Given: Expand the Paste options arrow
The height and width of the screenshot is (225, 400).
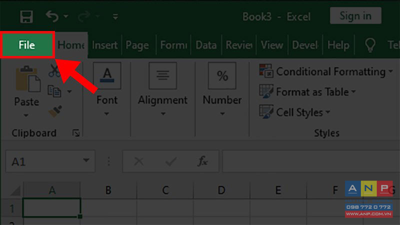Looking at the screenshot, I should pos(26,115).
